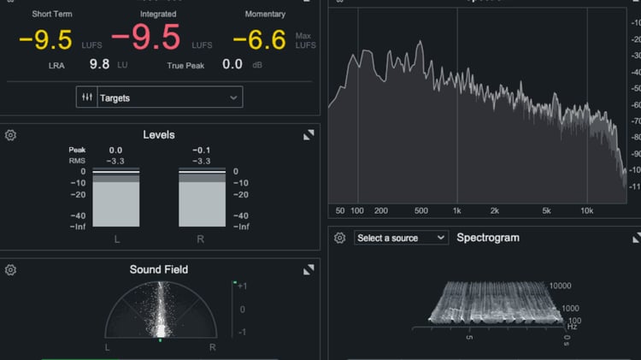Click the left channel level meter

116,197
